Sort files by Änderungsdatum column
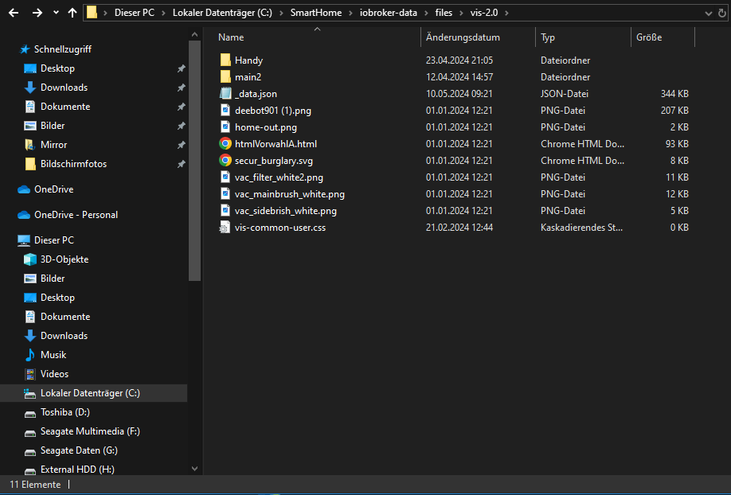The height and width of the screenshot is (495, 731). coord(463,37)
